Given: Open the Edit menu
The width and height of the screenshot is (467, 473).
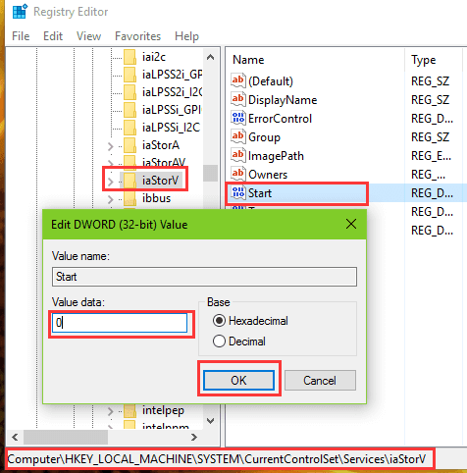Looking at the screenshot, I should click(x=53, y=36).
